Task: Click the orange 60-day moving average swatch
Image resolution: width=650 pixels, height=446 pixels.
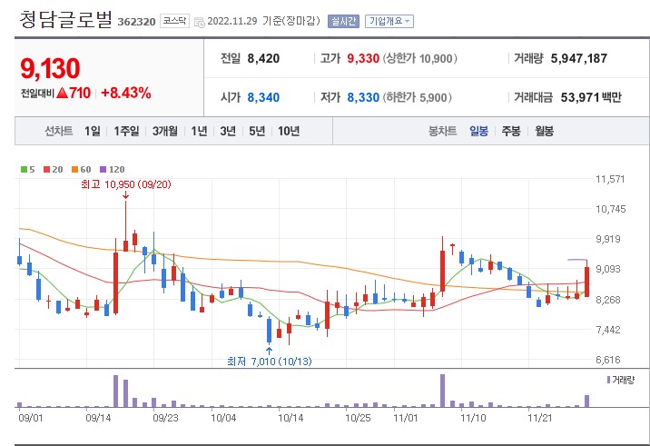Action: [x=75, y=169]
